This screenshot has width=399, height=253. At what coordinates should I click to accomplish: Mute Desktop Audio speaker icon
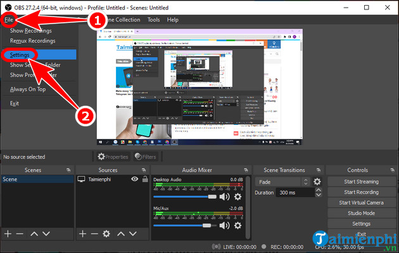click(x=224, y=197)
